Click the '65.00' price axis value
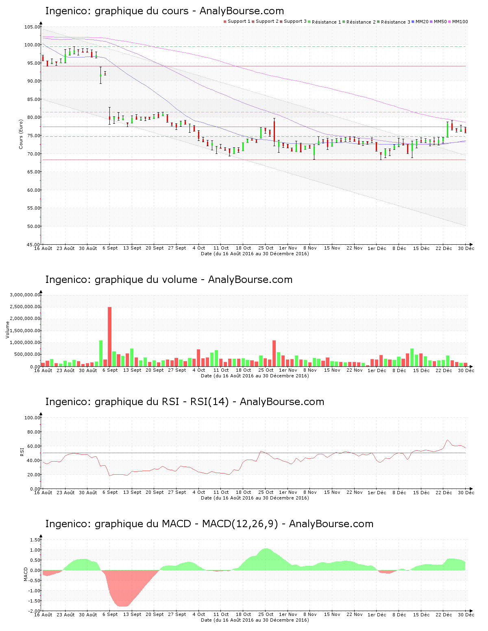Image resolution: width=488 pixels, height=631 pixels. (33, 172)
